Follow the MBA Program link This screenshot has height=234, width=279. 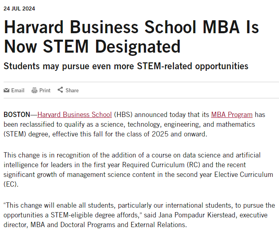coord(232,115)
